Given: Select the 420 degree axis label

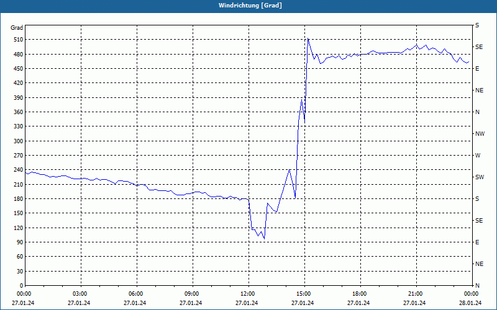Looking at the screenshot, I should (19, 83).
